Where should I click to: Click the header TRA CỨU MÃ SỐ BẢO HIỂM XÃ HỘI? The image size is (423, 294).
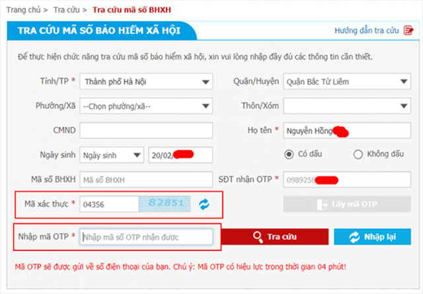tap(99, 30)
